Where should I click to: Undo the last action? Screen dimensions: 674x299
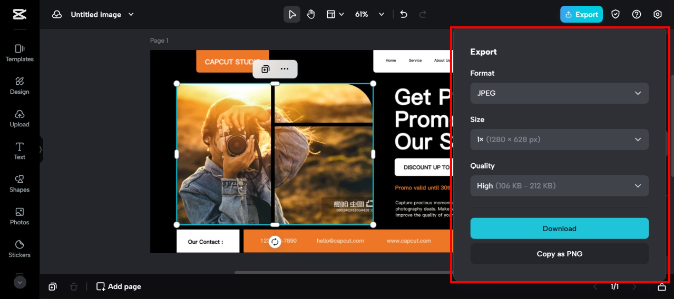[x=404, y=14]
